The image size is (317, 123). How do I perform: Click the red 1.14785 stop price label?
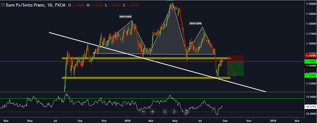[x=310, y=55]
